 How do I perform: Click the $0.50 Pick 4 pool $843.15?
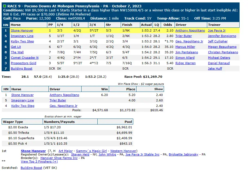126,144
